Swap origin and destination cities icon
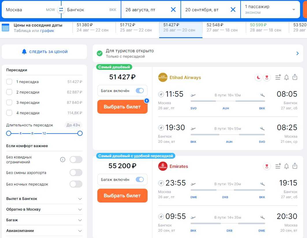This screenshot has height=238, width=307. 61,10
